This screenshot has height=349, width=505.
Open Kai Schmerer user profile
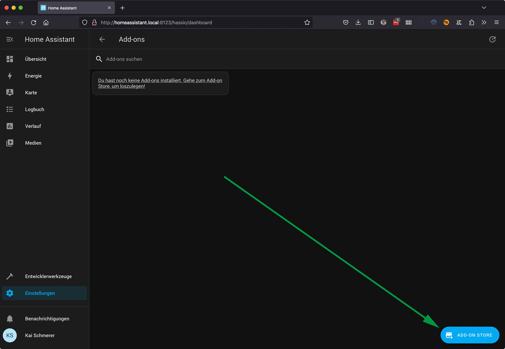40,335
